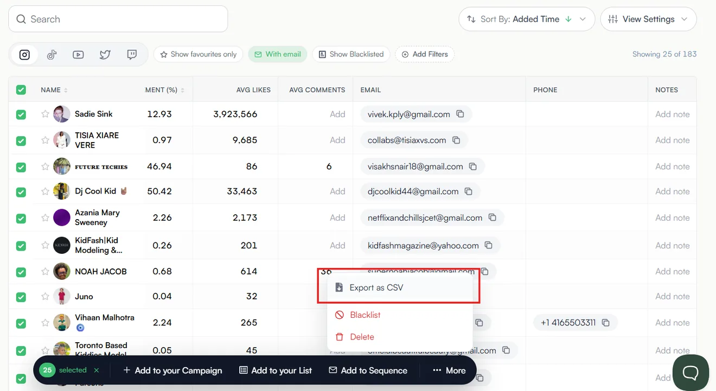Viewport: 716px width, 391px height.
Task: Star the Dj Cool Kid row
Action: pos(45,191)
